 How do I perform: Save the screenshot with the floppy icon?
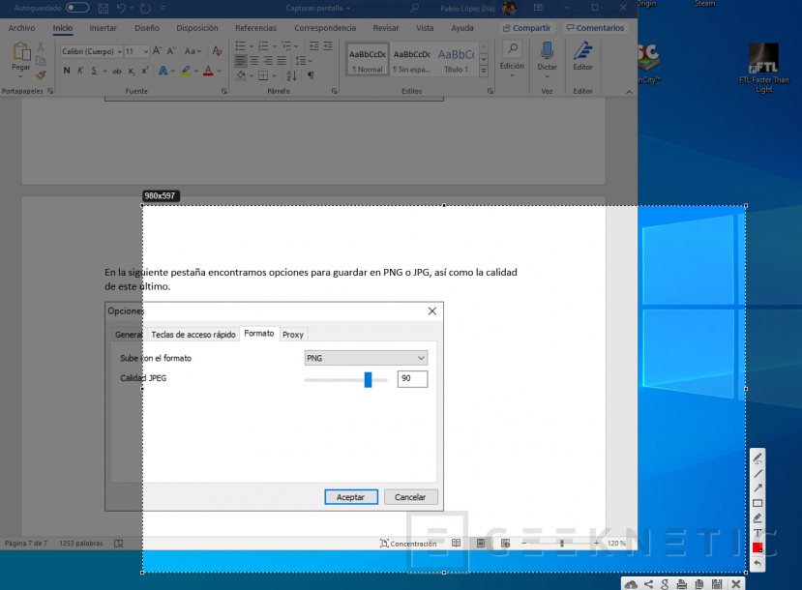coord(719,584)
